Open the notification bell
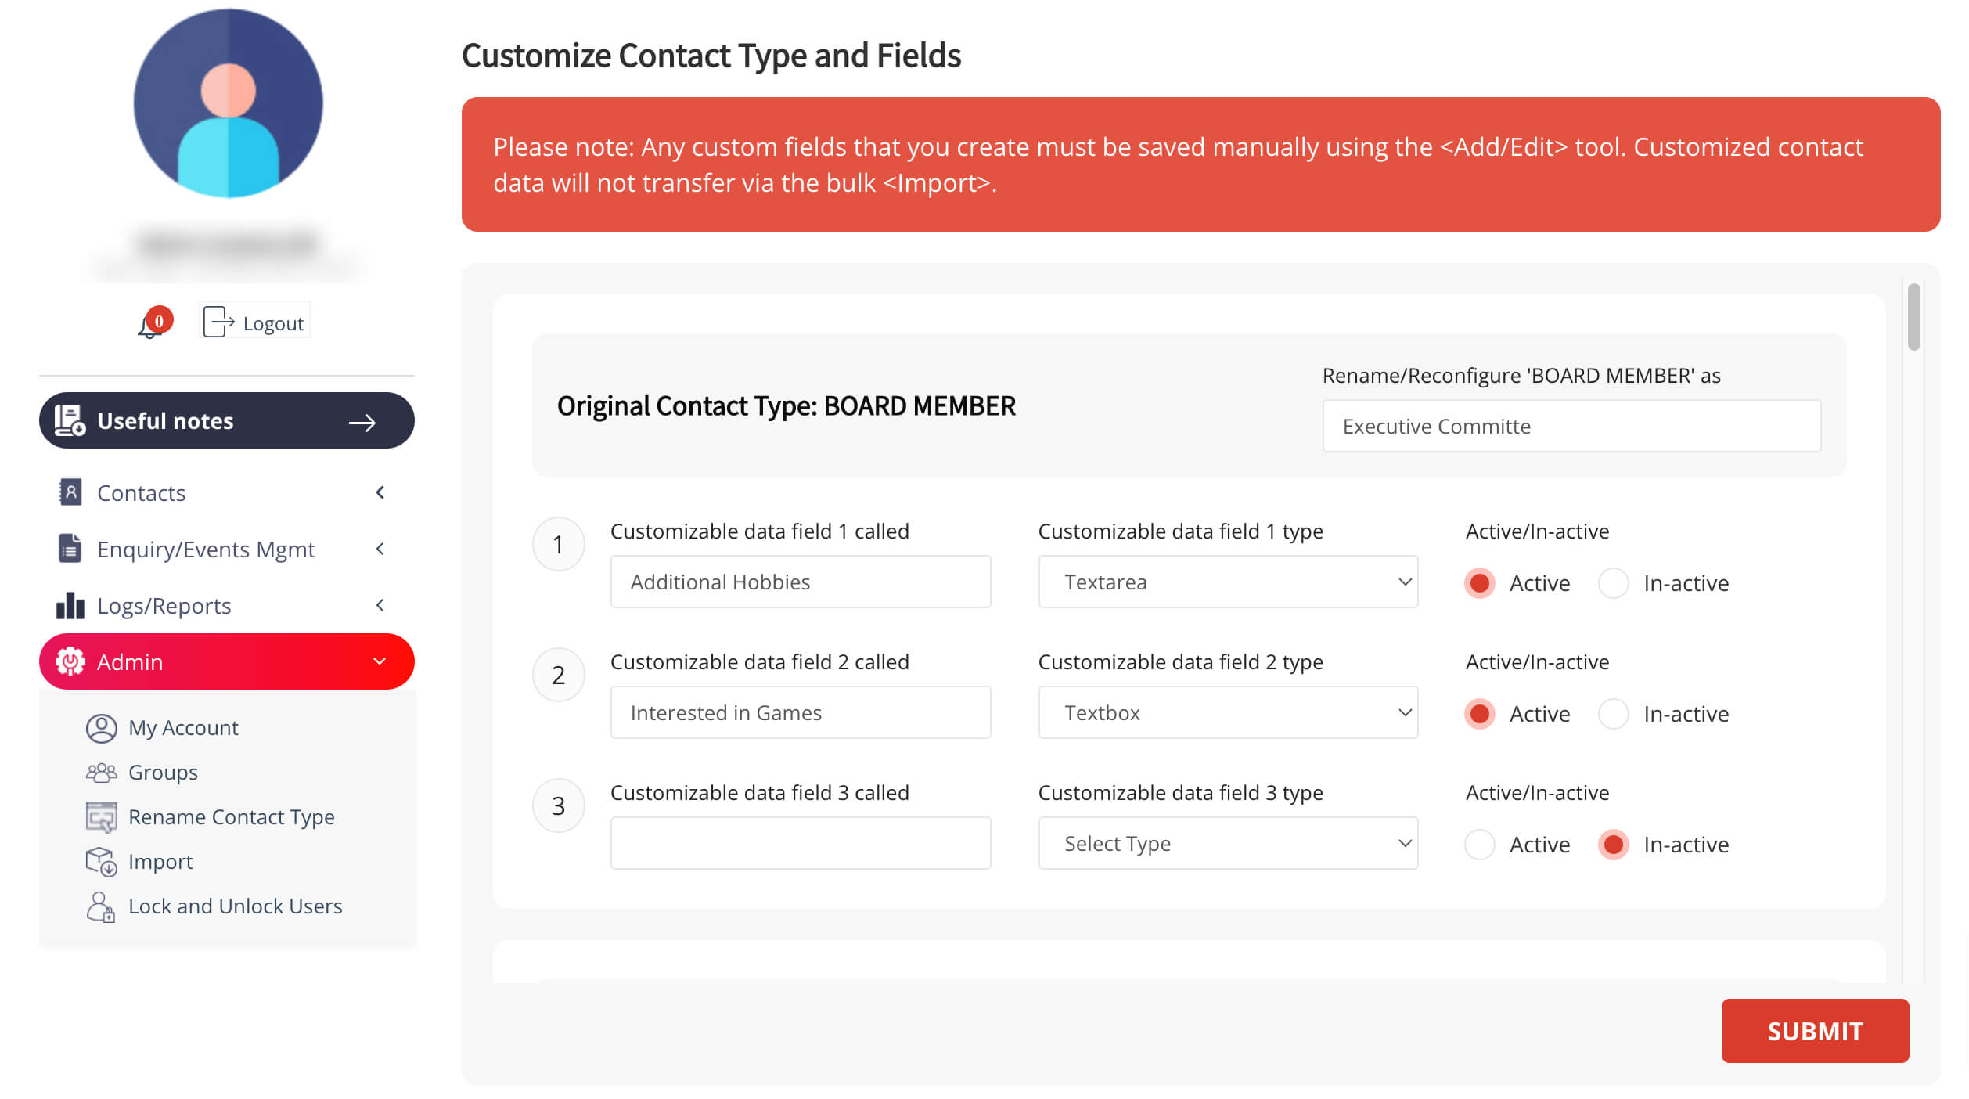1969x1099 pixels. [149, 321]
